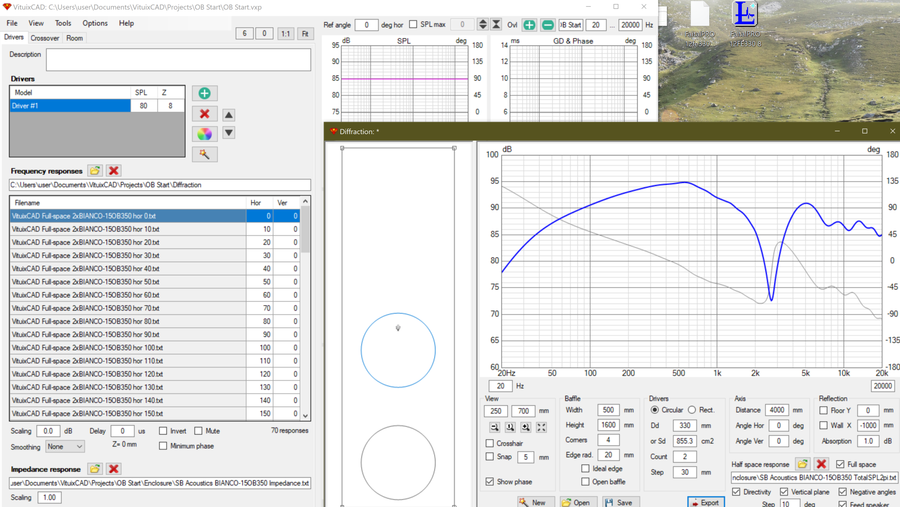Screen dimensions: 900x507
Task: Open the Tools menu
Action: click(63, 23)
